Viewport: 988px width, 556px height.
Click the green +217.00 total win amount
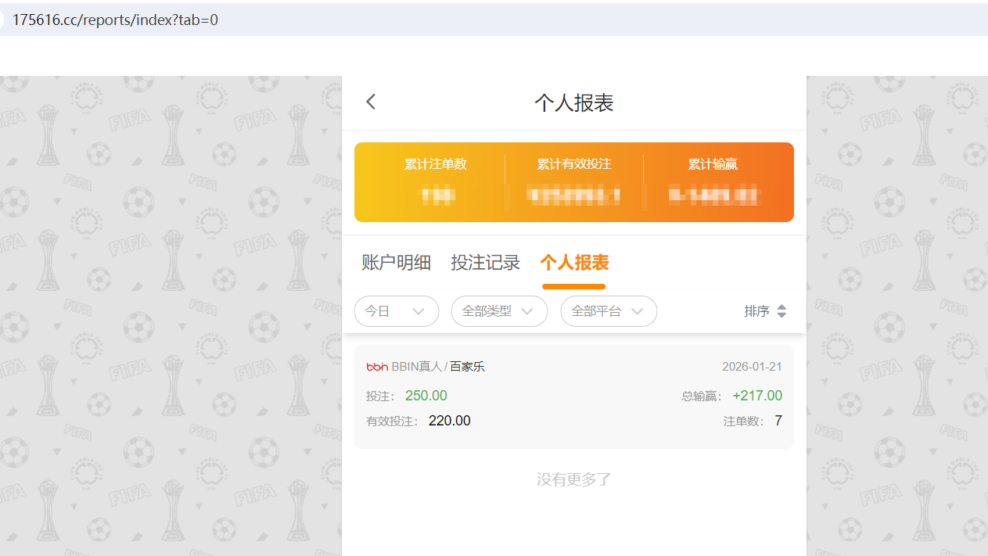click(756, 396)
